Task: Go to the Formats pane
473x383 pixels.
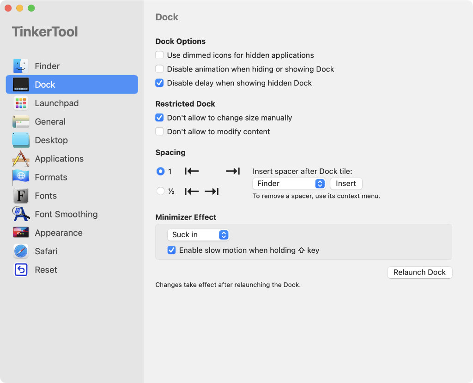Action: tap(51, 177)
